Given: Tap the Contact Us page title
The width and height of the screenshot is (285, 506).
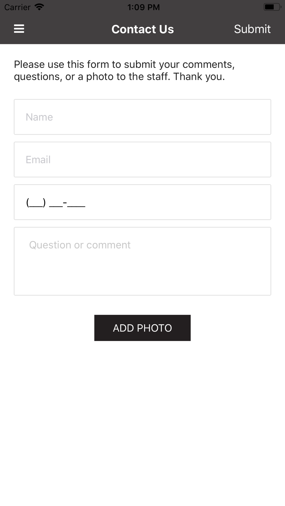Looking at the screenshot, I should [142, 29].
